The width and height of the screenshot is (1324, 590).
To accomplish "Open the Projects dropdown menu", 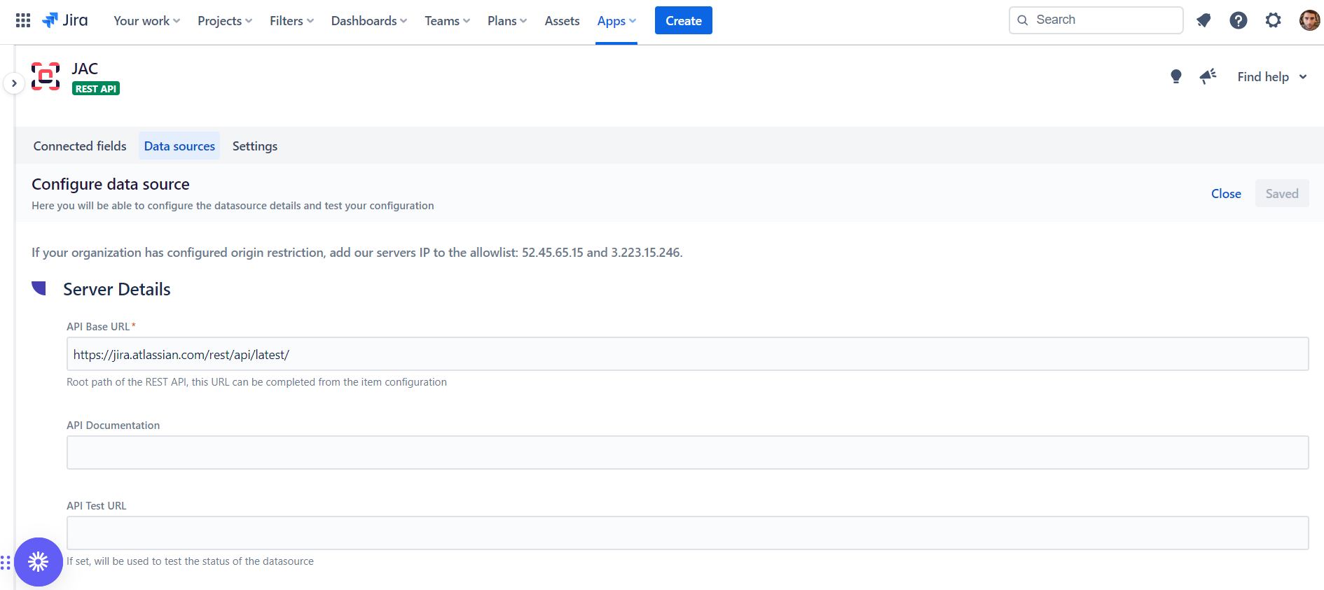I will 224,21.
